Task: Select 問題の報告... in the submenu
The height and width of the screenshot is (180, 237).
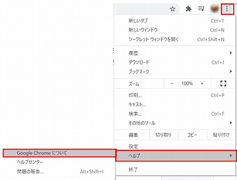Action: coord(60,171)
